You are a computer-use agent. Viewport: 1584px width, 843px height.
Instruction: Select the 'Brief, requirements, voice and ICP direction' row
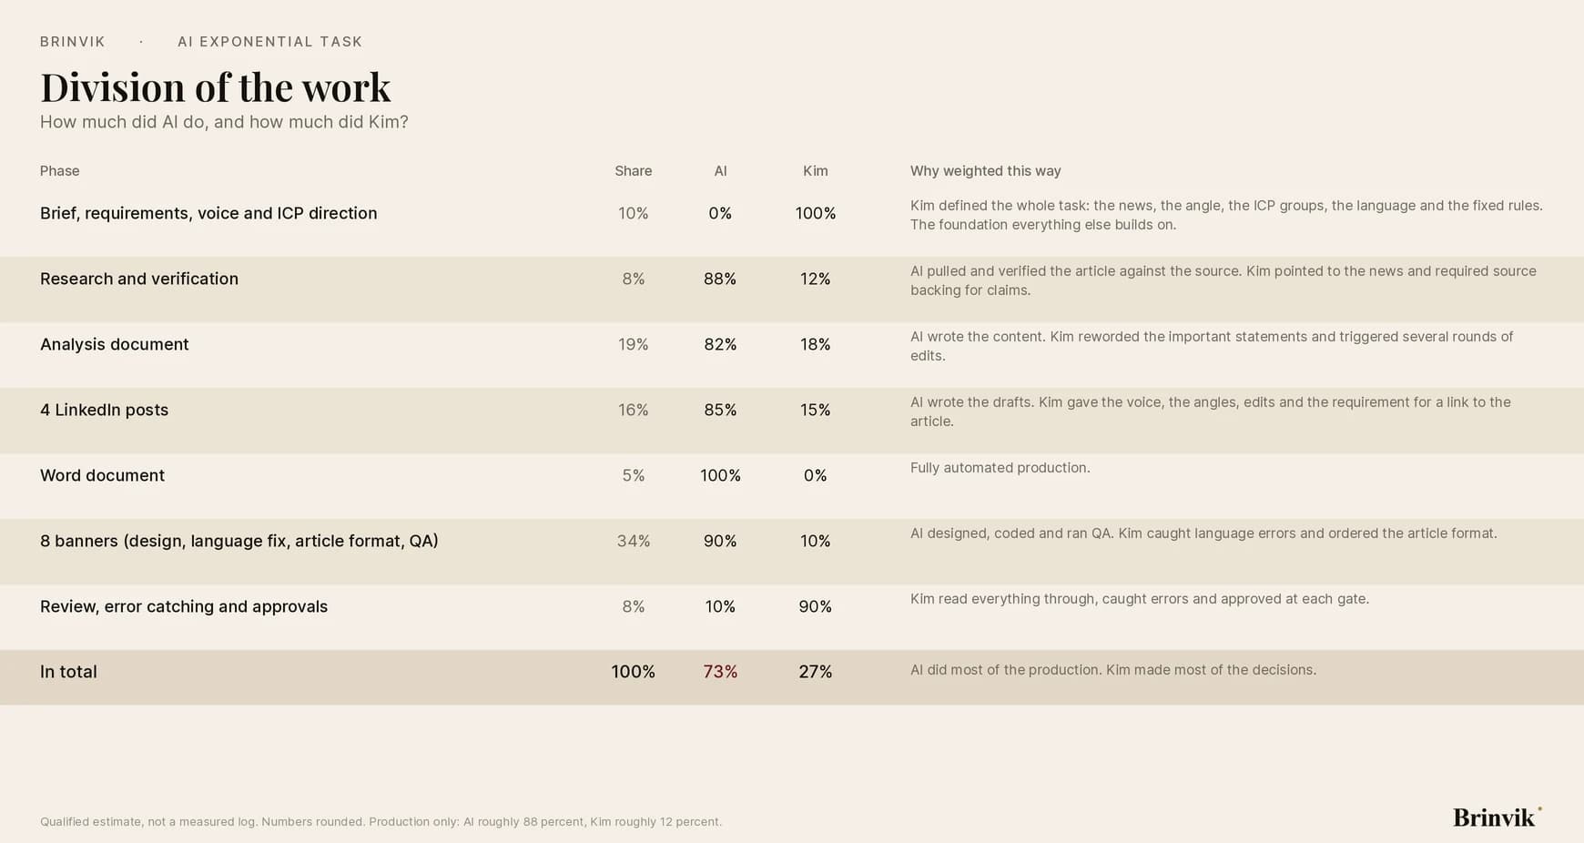click(x=792, y=224)
